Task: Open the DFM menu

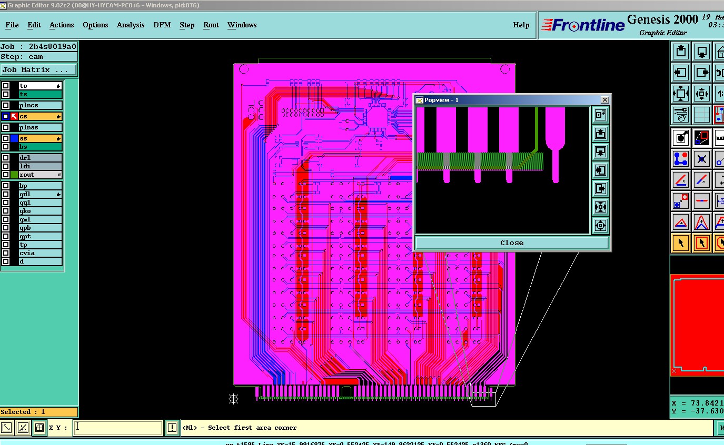Action: (162, 25)
